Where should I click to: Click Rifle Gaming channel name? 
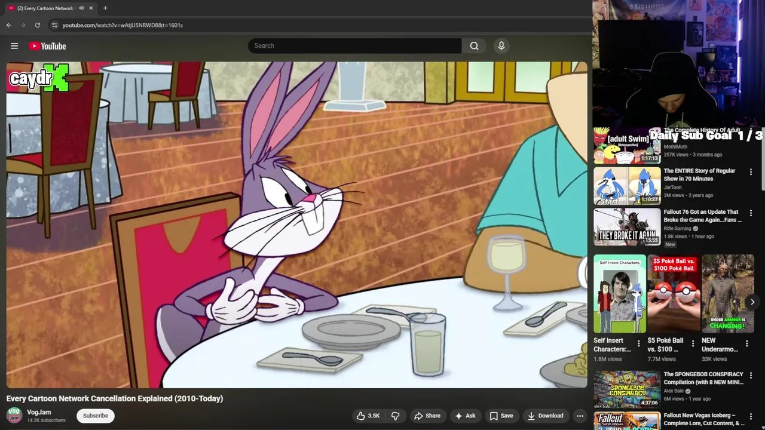(x=678, y=229)
